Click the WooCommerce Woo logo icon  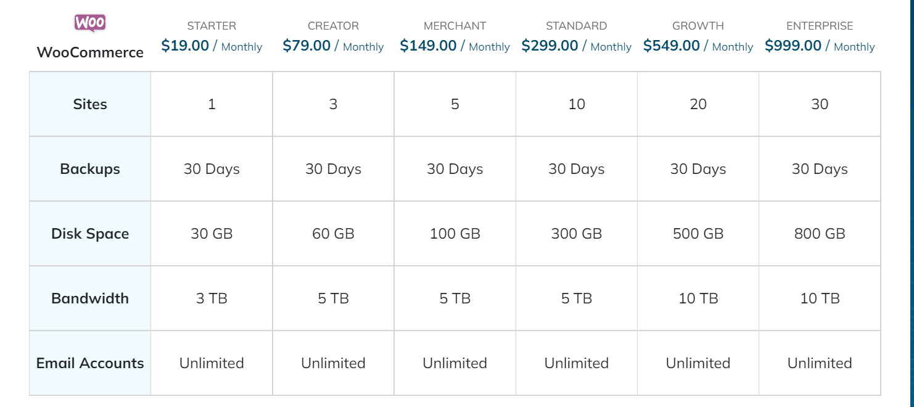pyautogui.click(x=90, y=23)
